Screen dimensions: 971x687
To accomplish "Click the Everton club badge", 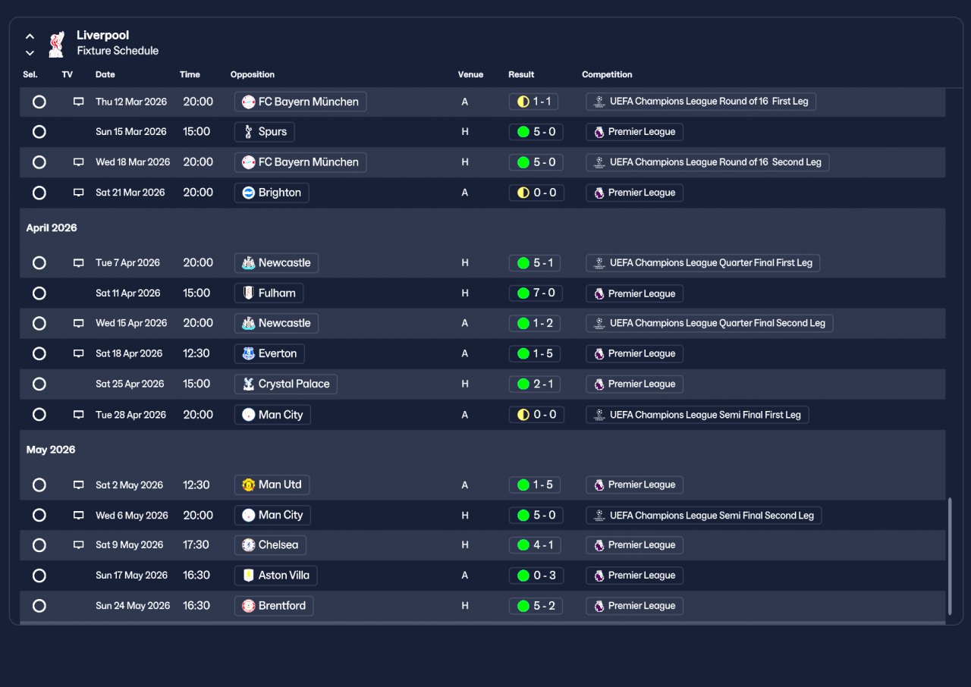I will [248, 353].
